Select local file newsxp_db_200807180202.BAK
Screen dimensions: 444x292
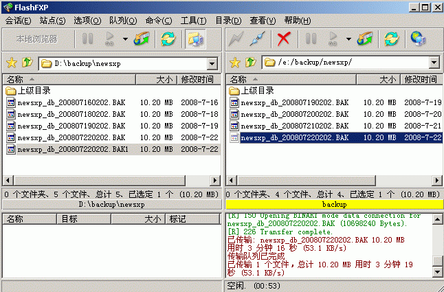(x=112, y=114)
